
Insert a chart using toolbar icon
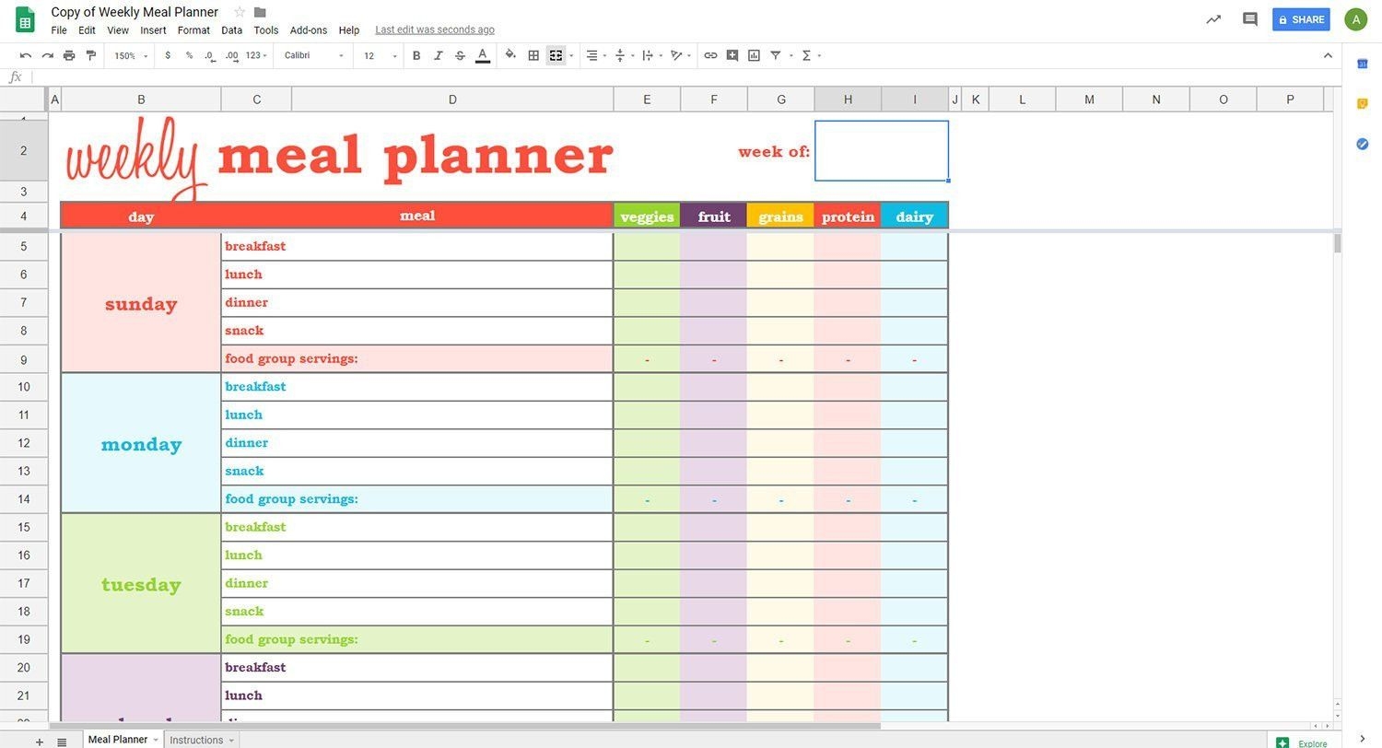coord(754,55)
